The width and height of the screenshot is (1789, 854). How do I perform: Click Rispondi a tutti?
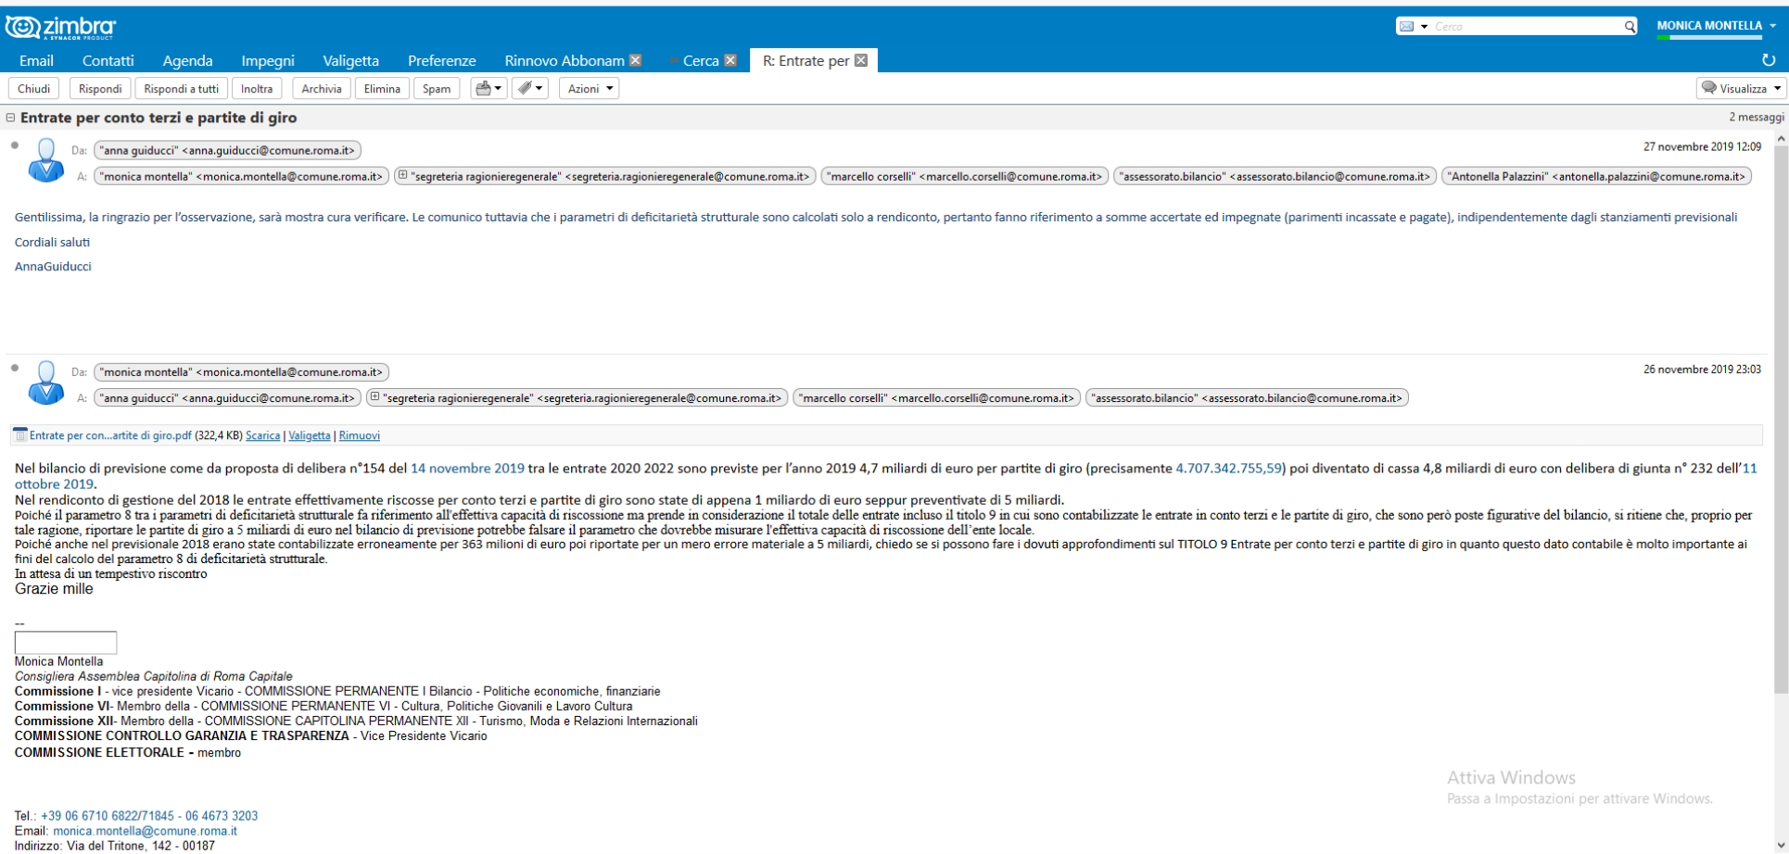(x=182, y=89)
